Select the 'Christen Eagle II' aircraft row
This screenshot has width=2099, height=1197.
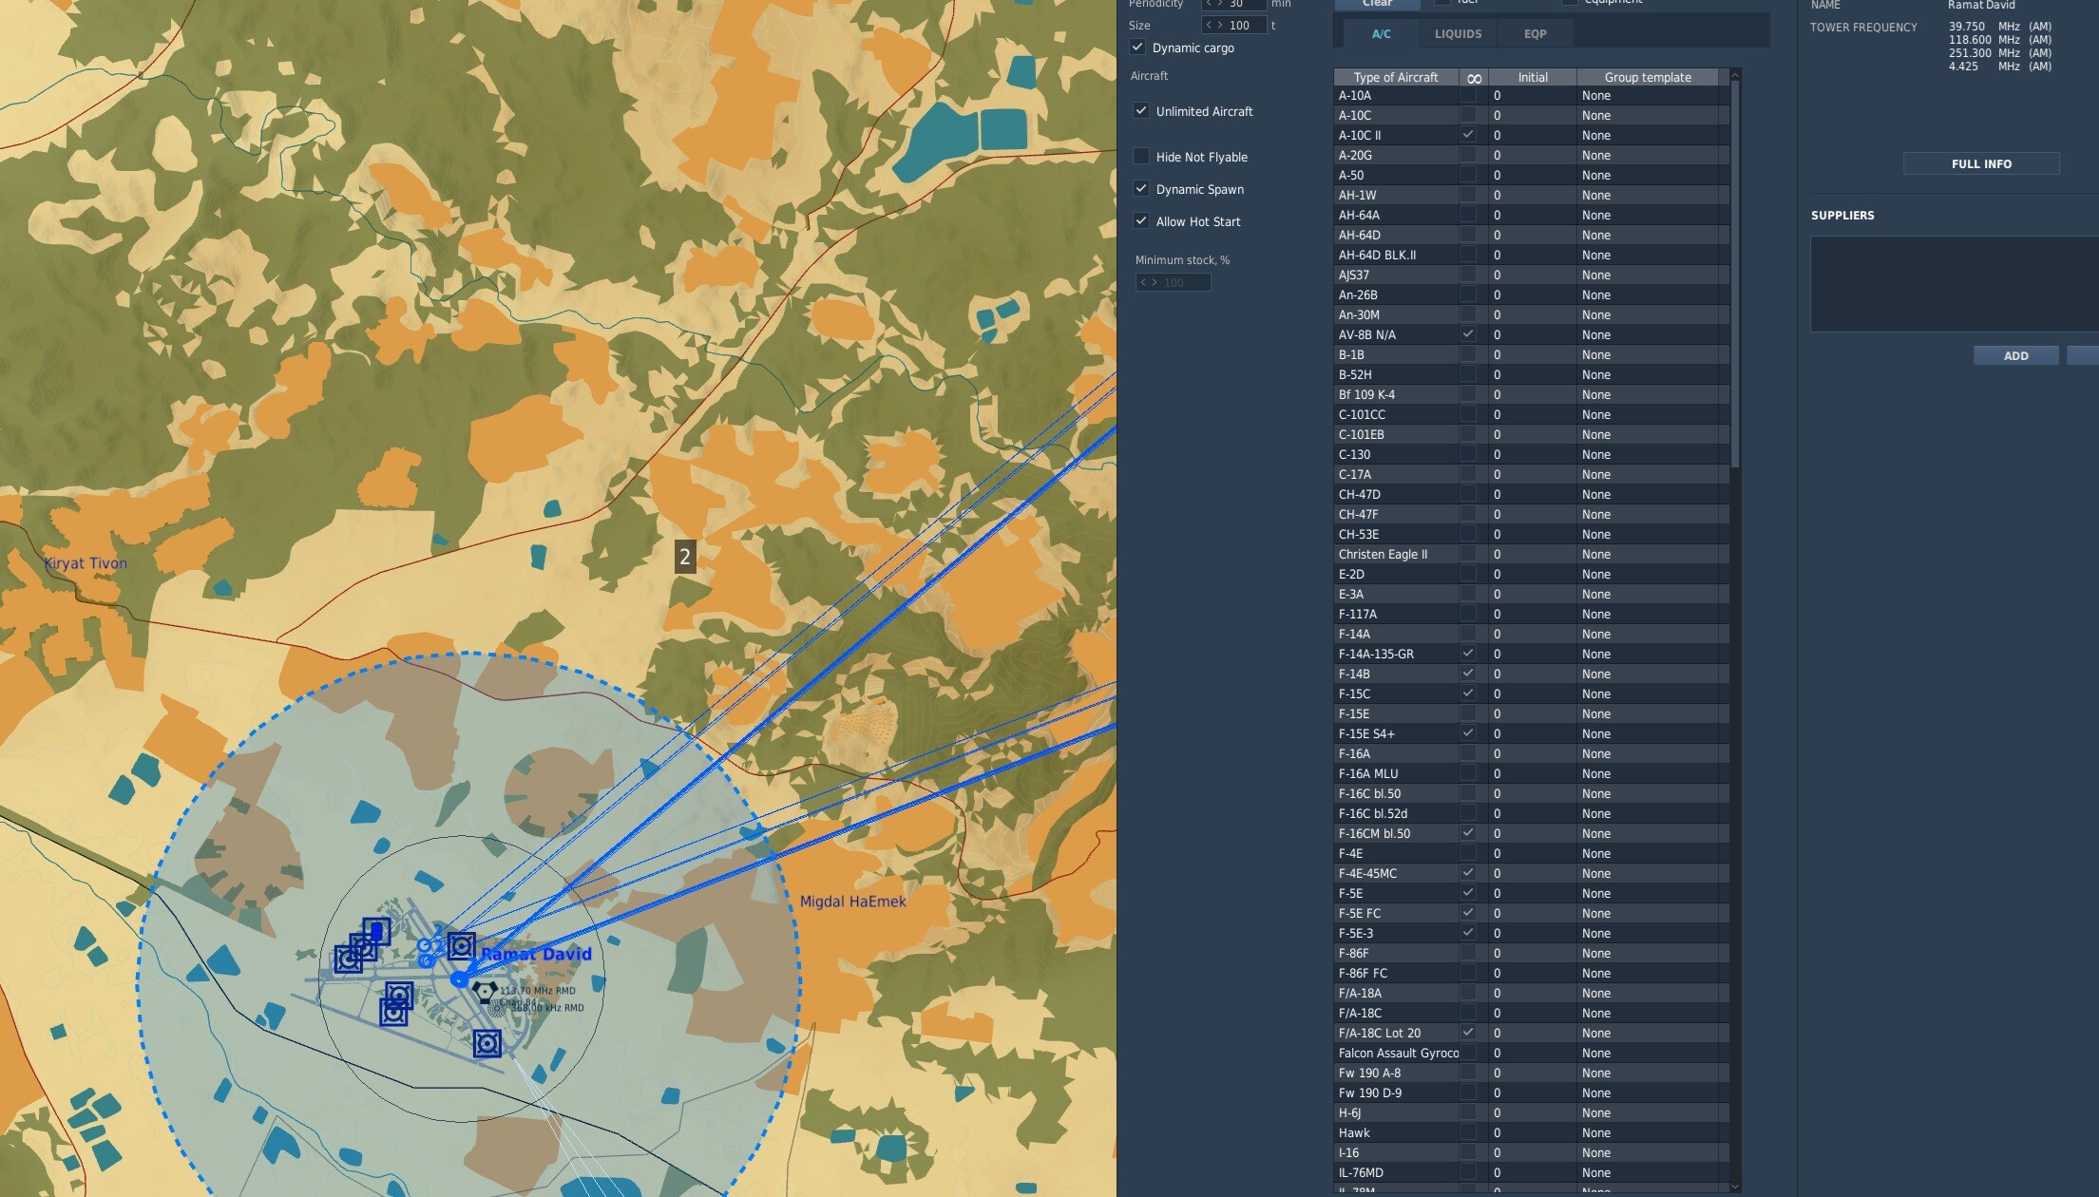pos(1531,554)
